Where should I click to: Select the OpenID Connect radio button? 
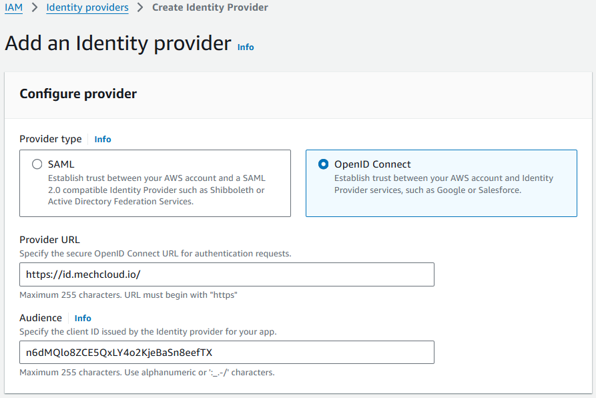tap(324, 164)
